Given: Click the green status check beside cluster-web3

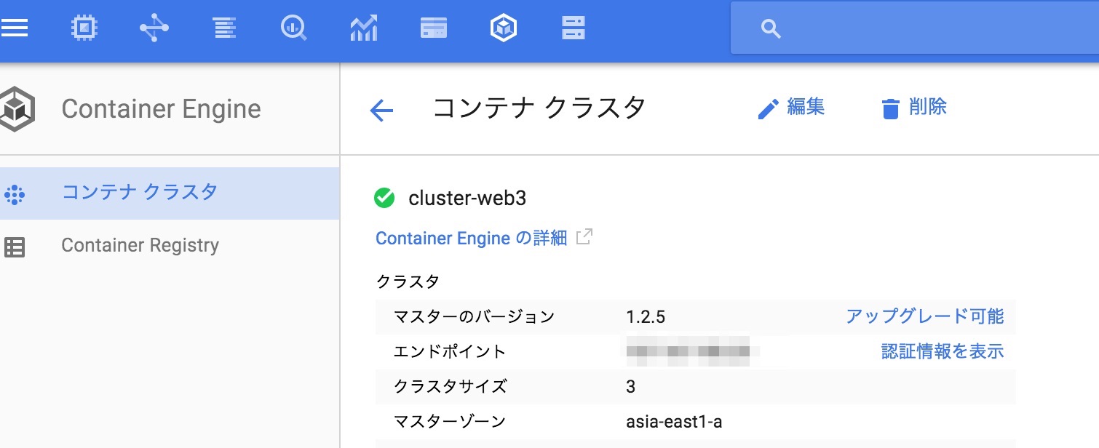Looking at the screenshot, I should (384, 198).
